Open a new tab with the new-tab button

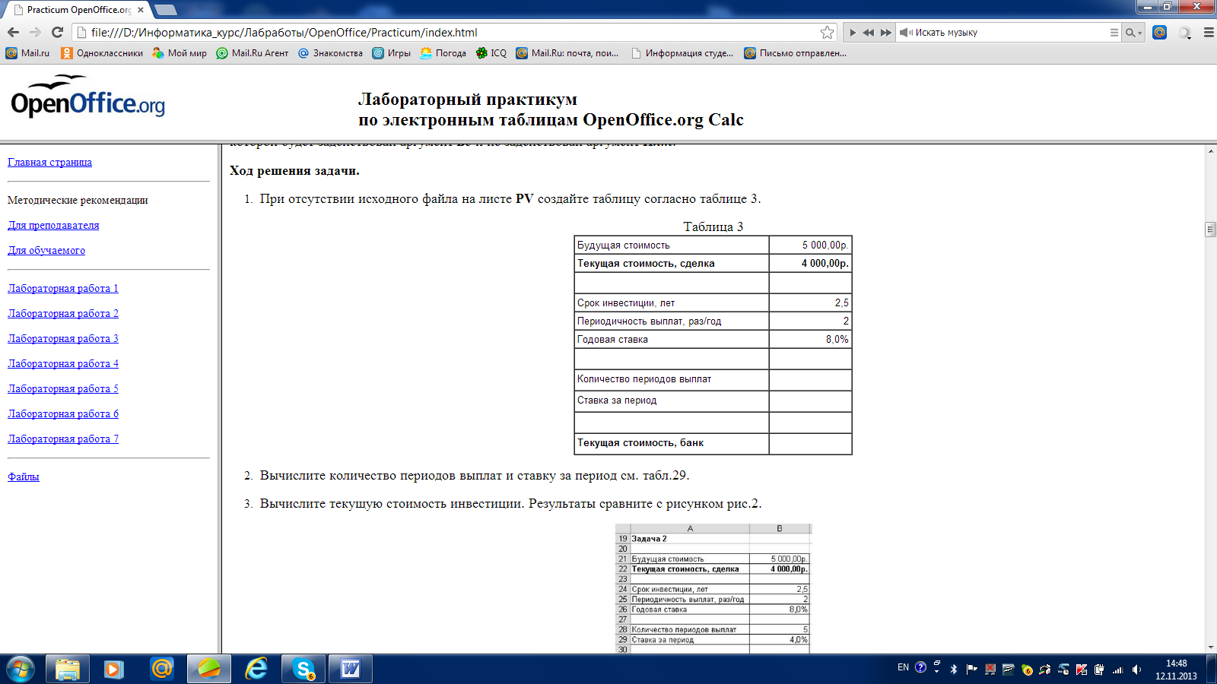(x=165, y=10)
